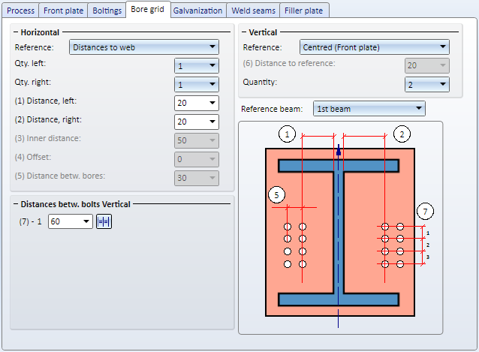Click the '(7) - 1' label

30,221
